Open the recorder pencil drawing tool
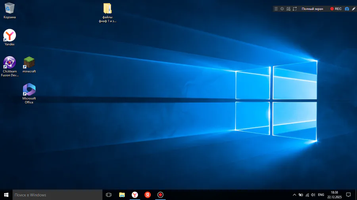The image size is (357, 200). pyautogui.click(x=353, y=9)
